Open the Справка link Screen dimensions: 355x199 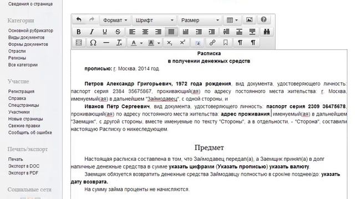[17, 98]
